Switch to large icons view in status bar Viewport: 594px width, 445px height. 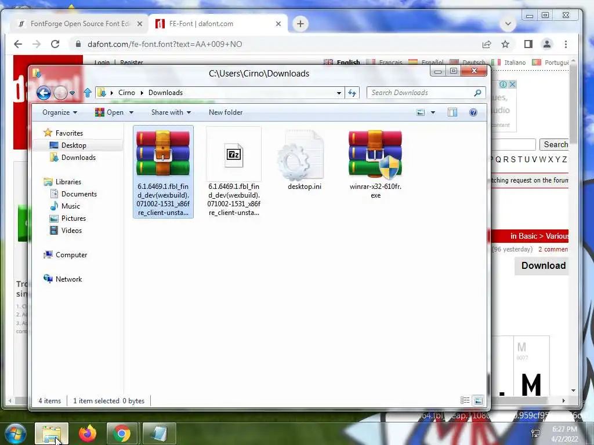[x=479, y=400]
